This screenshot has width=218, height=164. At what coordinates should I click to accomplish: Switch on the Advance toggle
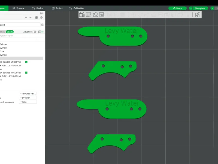34,32
